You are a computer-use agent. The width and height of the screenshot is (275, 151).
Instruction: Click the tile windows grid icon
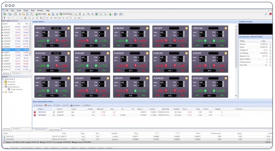96,14
